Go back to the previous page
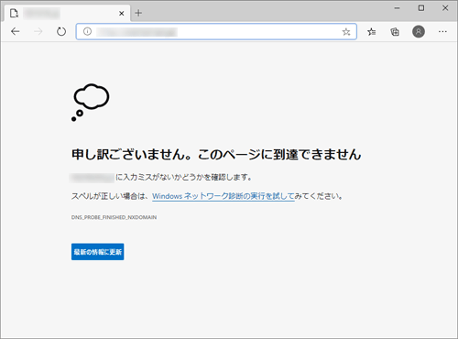 (15, 31)
